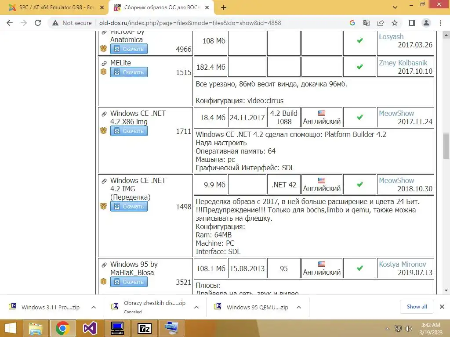This screenshot has height=337, width=450.
Task: Click the package box icon in MicroXP row
Action: click(x=104, y=49)
